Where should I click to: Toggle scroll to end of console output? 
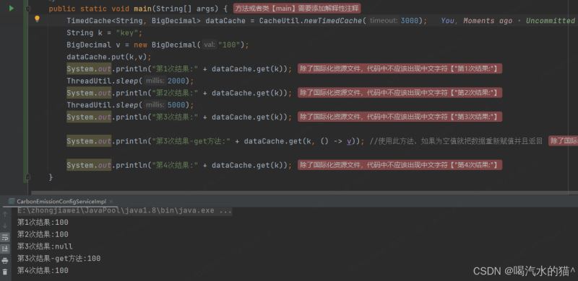tap(5, 249)
